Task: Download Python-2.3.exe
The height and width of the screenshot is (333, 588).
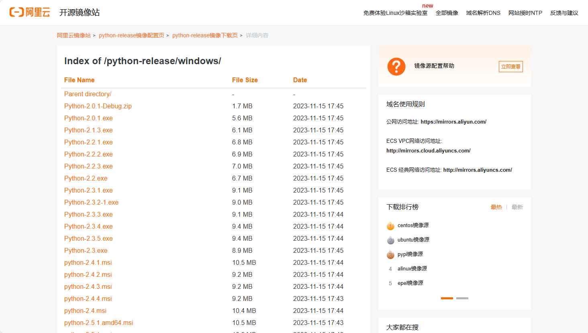Action: 86,250
